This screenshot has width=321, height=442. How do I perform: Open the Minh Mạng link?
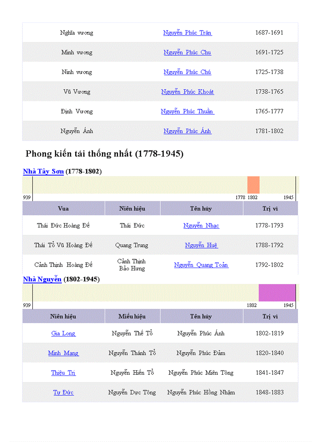(63, 353)
